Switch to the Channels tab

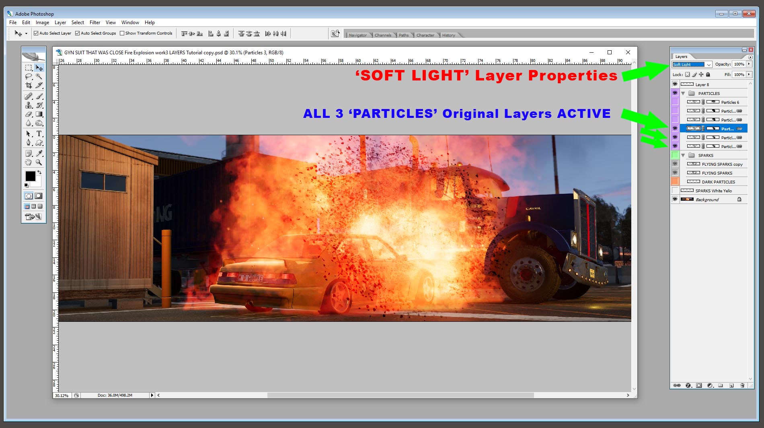[x=383, y=35]
